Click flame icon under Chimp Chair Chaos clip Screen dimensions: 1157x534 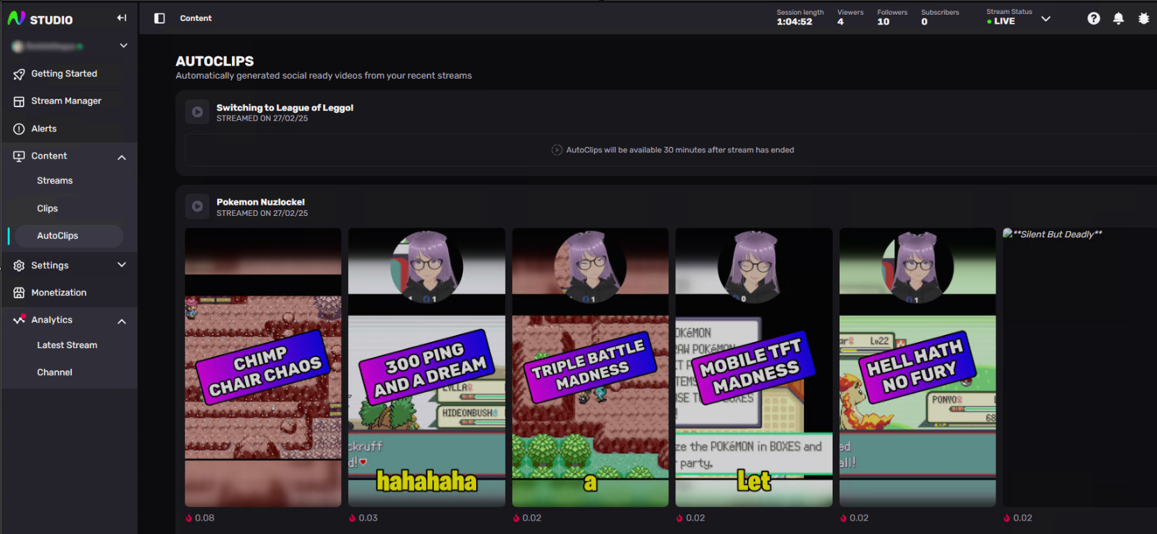click(189, 518)
